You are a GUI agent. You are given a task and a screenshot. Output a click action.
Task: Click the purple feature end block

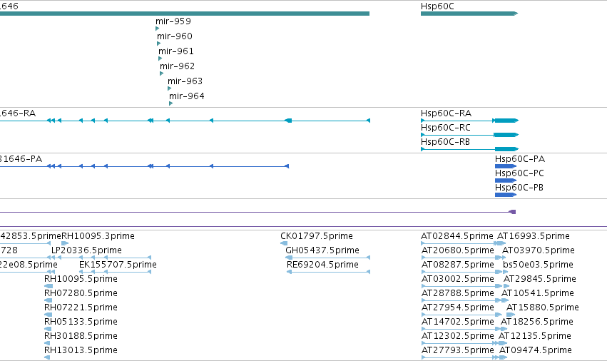[x=512, y=212]
